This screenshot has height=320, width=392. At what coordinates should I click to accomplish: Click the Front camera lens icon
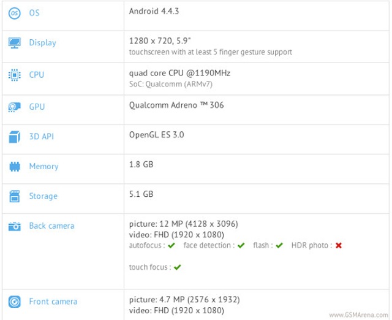coord(15,302)
